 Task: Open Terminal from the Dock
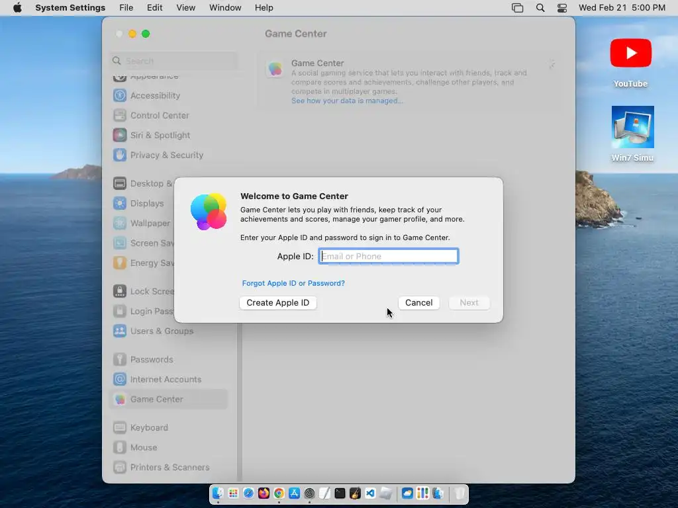pyautogui.click(x=340, y=493)
